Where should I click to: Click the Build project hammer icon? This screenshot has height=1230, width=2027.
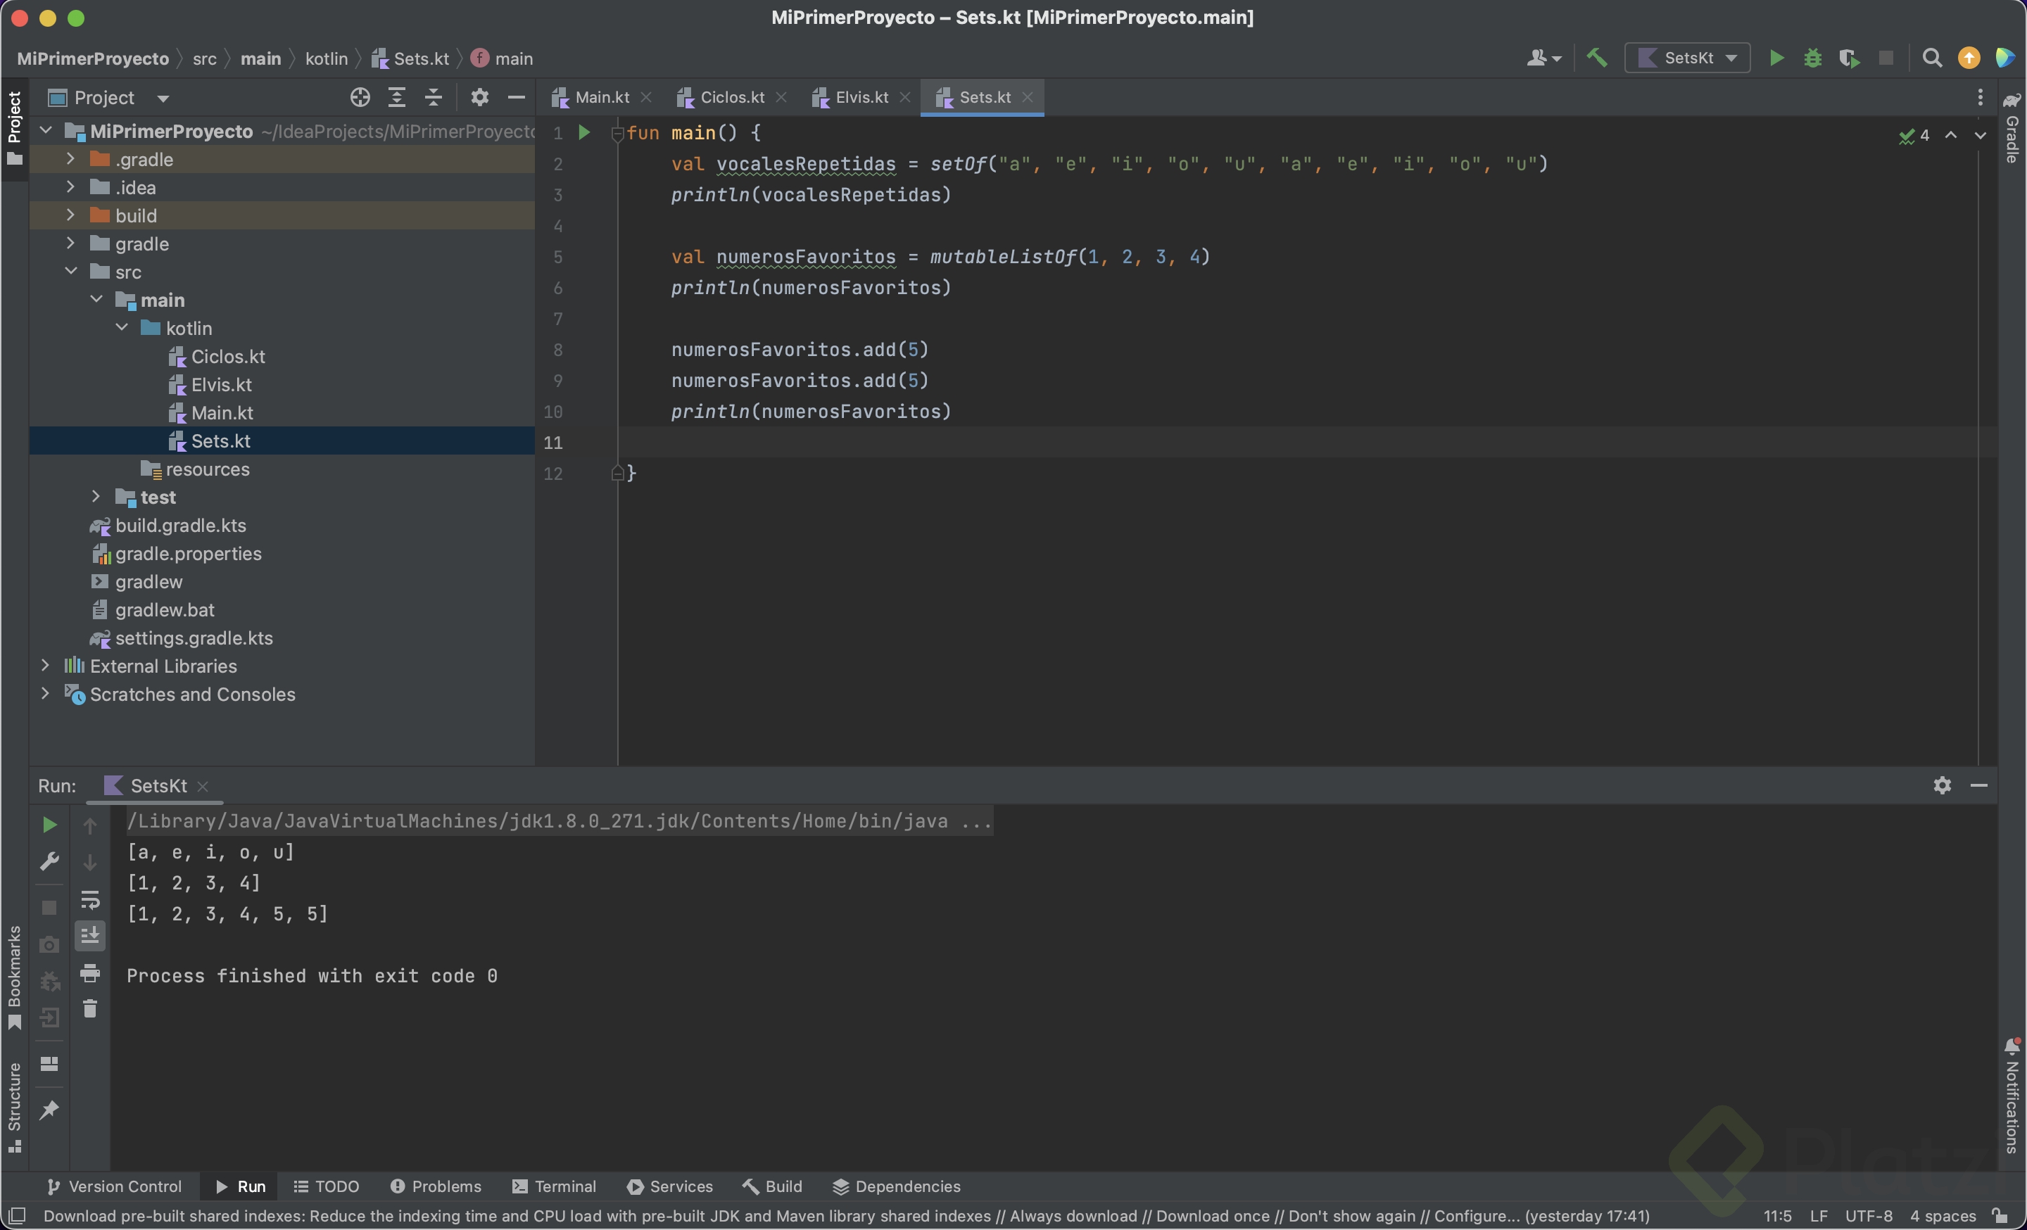(1597, 58)
